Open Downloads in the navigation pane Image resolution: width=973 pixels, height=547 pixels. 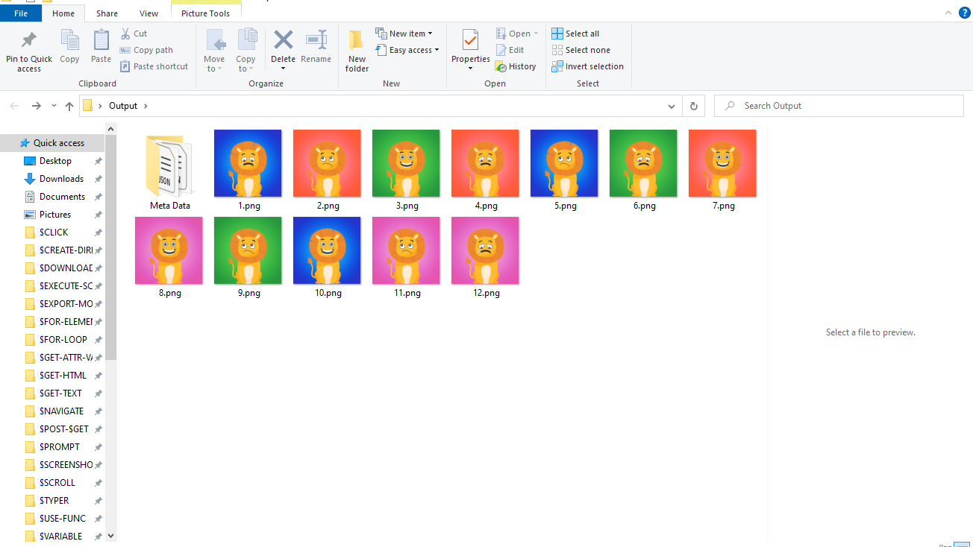point(61,179)
